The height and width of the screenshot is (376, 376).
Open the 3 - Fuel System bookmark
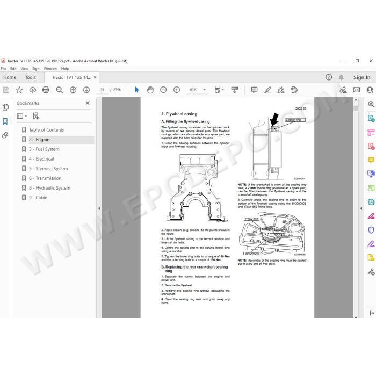[x=44, y=149]
